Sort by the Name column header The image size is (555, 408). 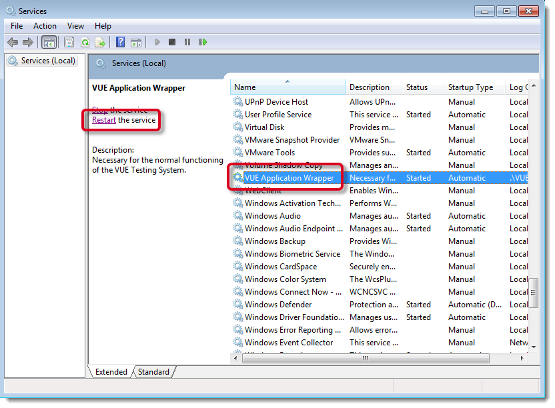[x=288, y=87]
